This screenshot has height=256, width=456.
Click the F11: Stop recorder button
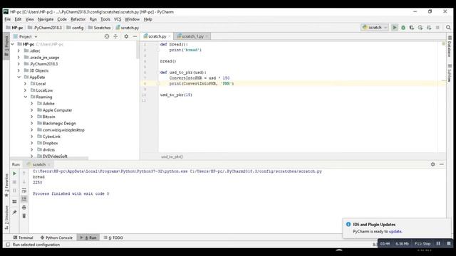pyautogui.click(x=423, y=243)
